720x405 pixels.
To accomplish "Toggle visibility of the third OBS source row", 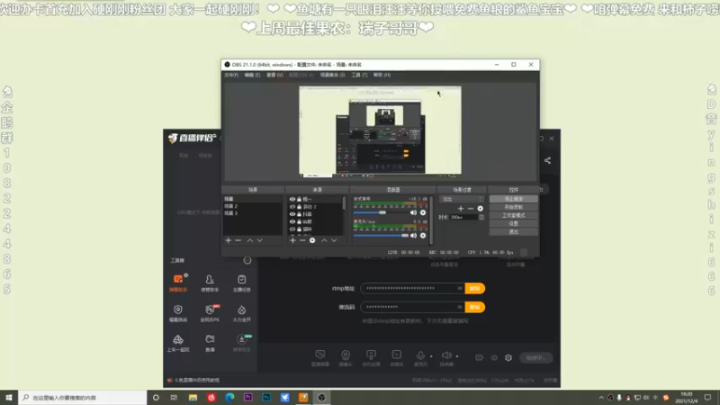I will [292, 214].
